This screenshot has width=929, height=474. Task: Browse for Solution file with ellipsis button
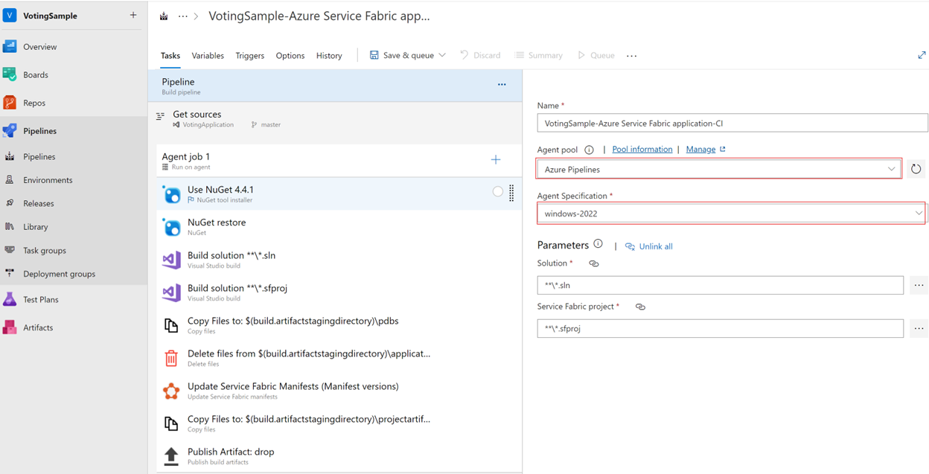[x=919, y=285]
